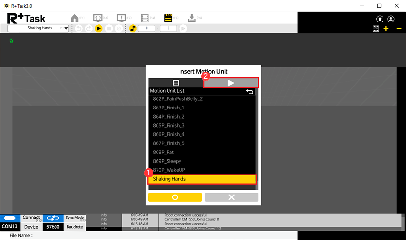Click the Connect button in status bar
Screen dimensions: 406x240
32,218
